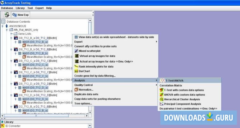Click the Mixed scatterplot icon
Image resolution: width=240 pixels, height=128 pixels.
pyautogui.click(x=76, y=51)
